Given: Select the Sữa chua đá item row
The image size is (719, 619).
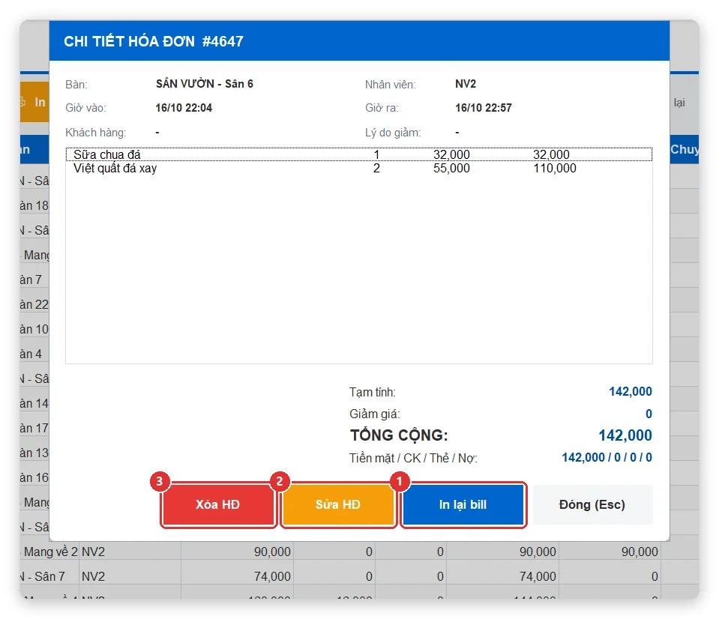Looking at the screenshot, I should tap(358, 154).
